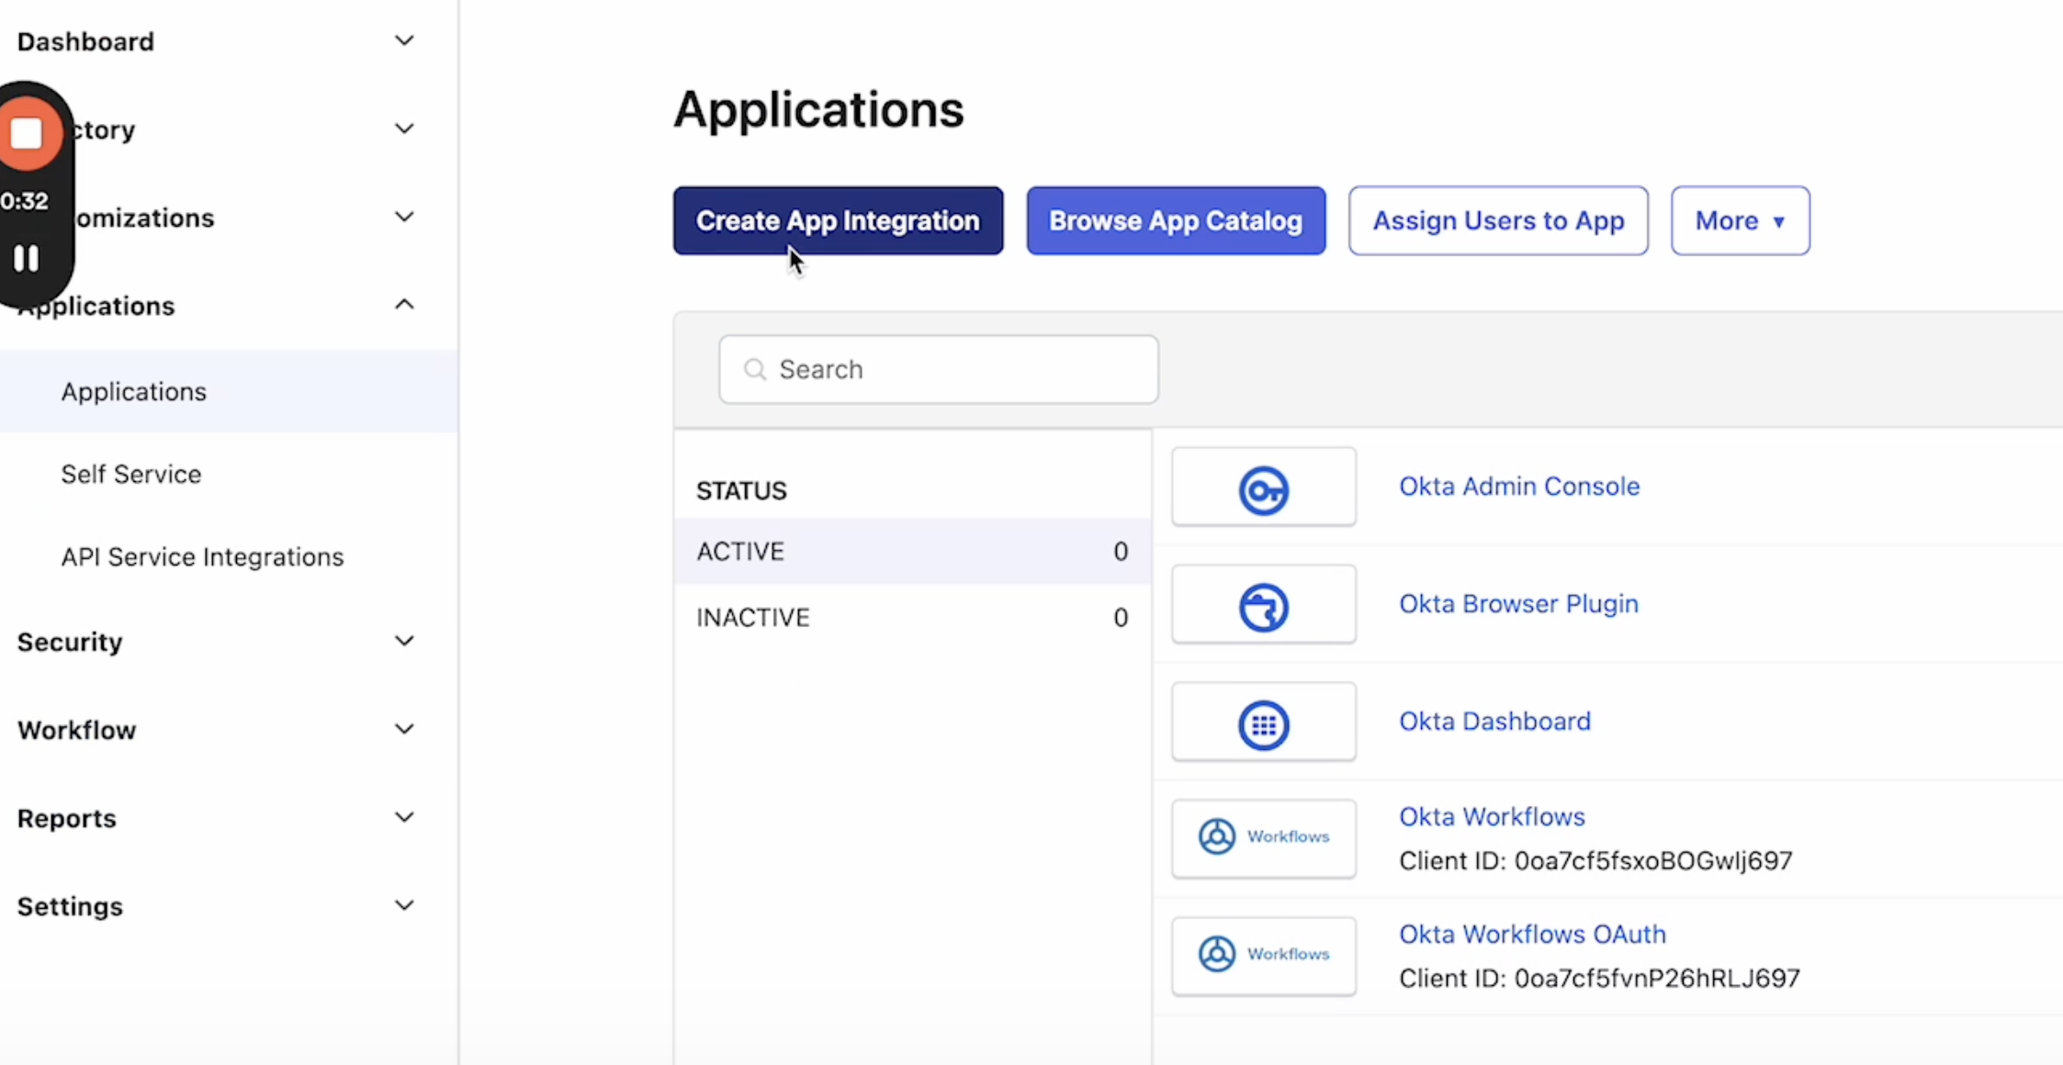This screenshot has height=1065, width=2063.
Task: Open the Okta Workflows link
Action: click(x=1492, y=817)
